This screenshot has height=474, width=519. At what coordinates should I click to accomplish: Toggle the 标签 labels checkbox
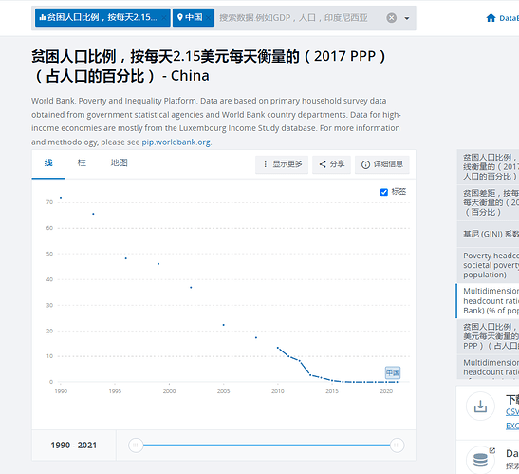point(384,192)
